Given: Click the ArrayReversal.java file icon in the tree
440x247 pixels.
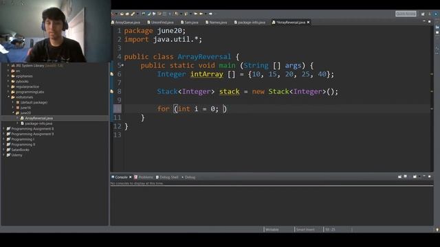Looking at the screenshot, I should (22, 118).
